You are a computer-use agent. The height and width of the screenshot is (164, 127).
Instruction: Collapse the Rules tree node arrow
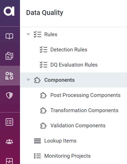click(28, 34)
